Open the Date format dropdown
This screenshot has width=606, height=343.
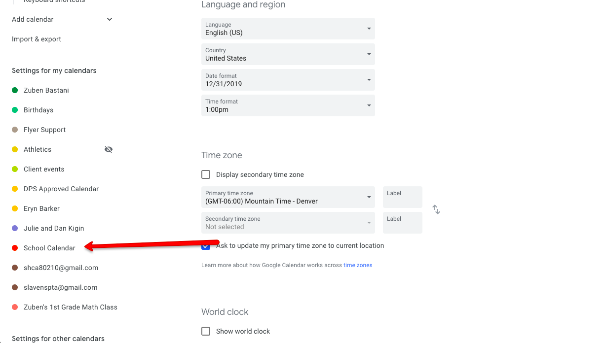(288, 80)
